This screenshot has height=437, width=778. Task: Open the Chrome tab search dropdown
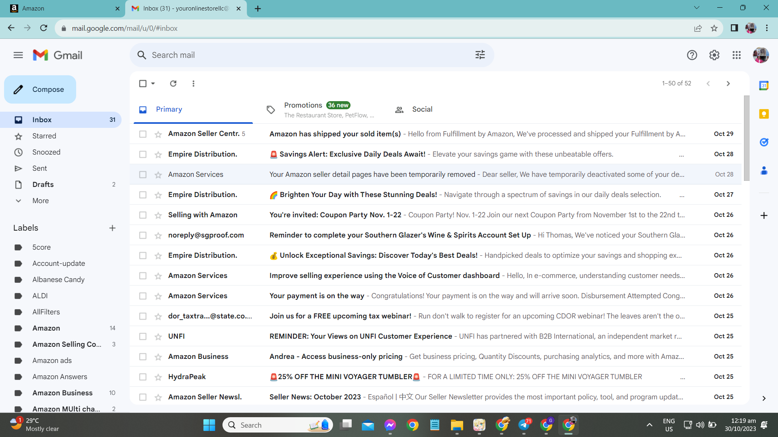[x=697, y=8]
